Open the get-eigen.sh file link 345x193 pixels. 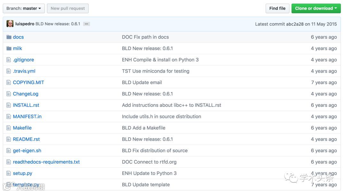coord(27,151)
